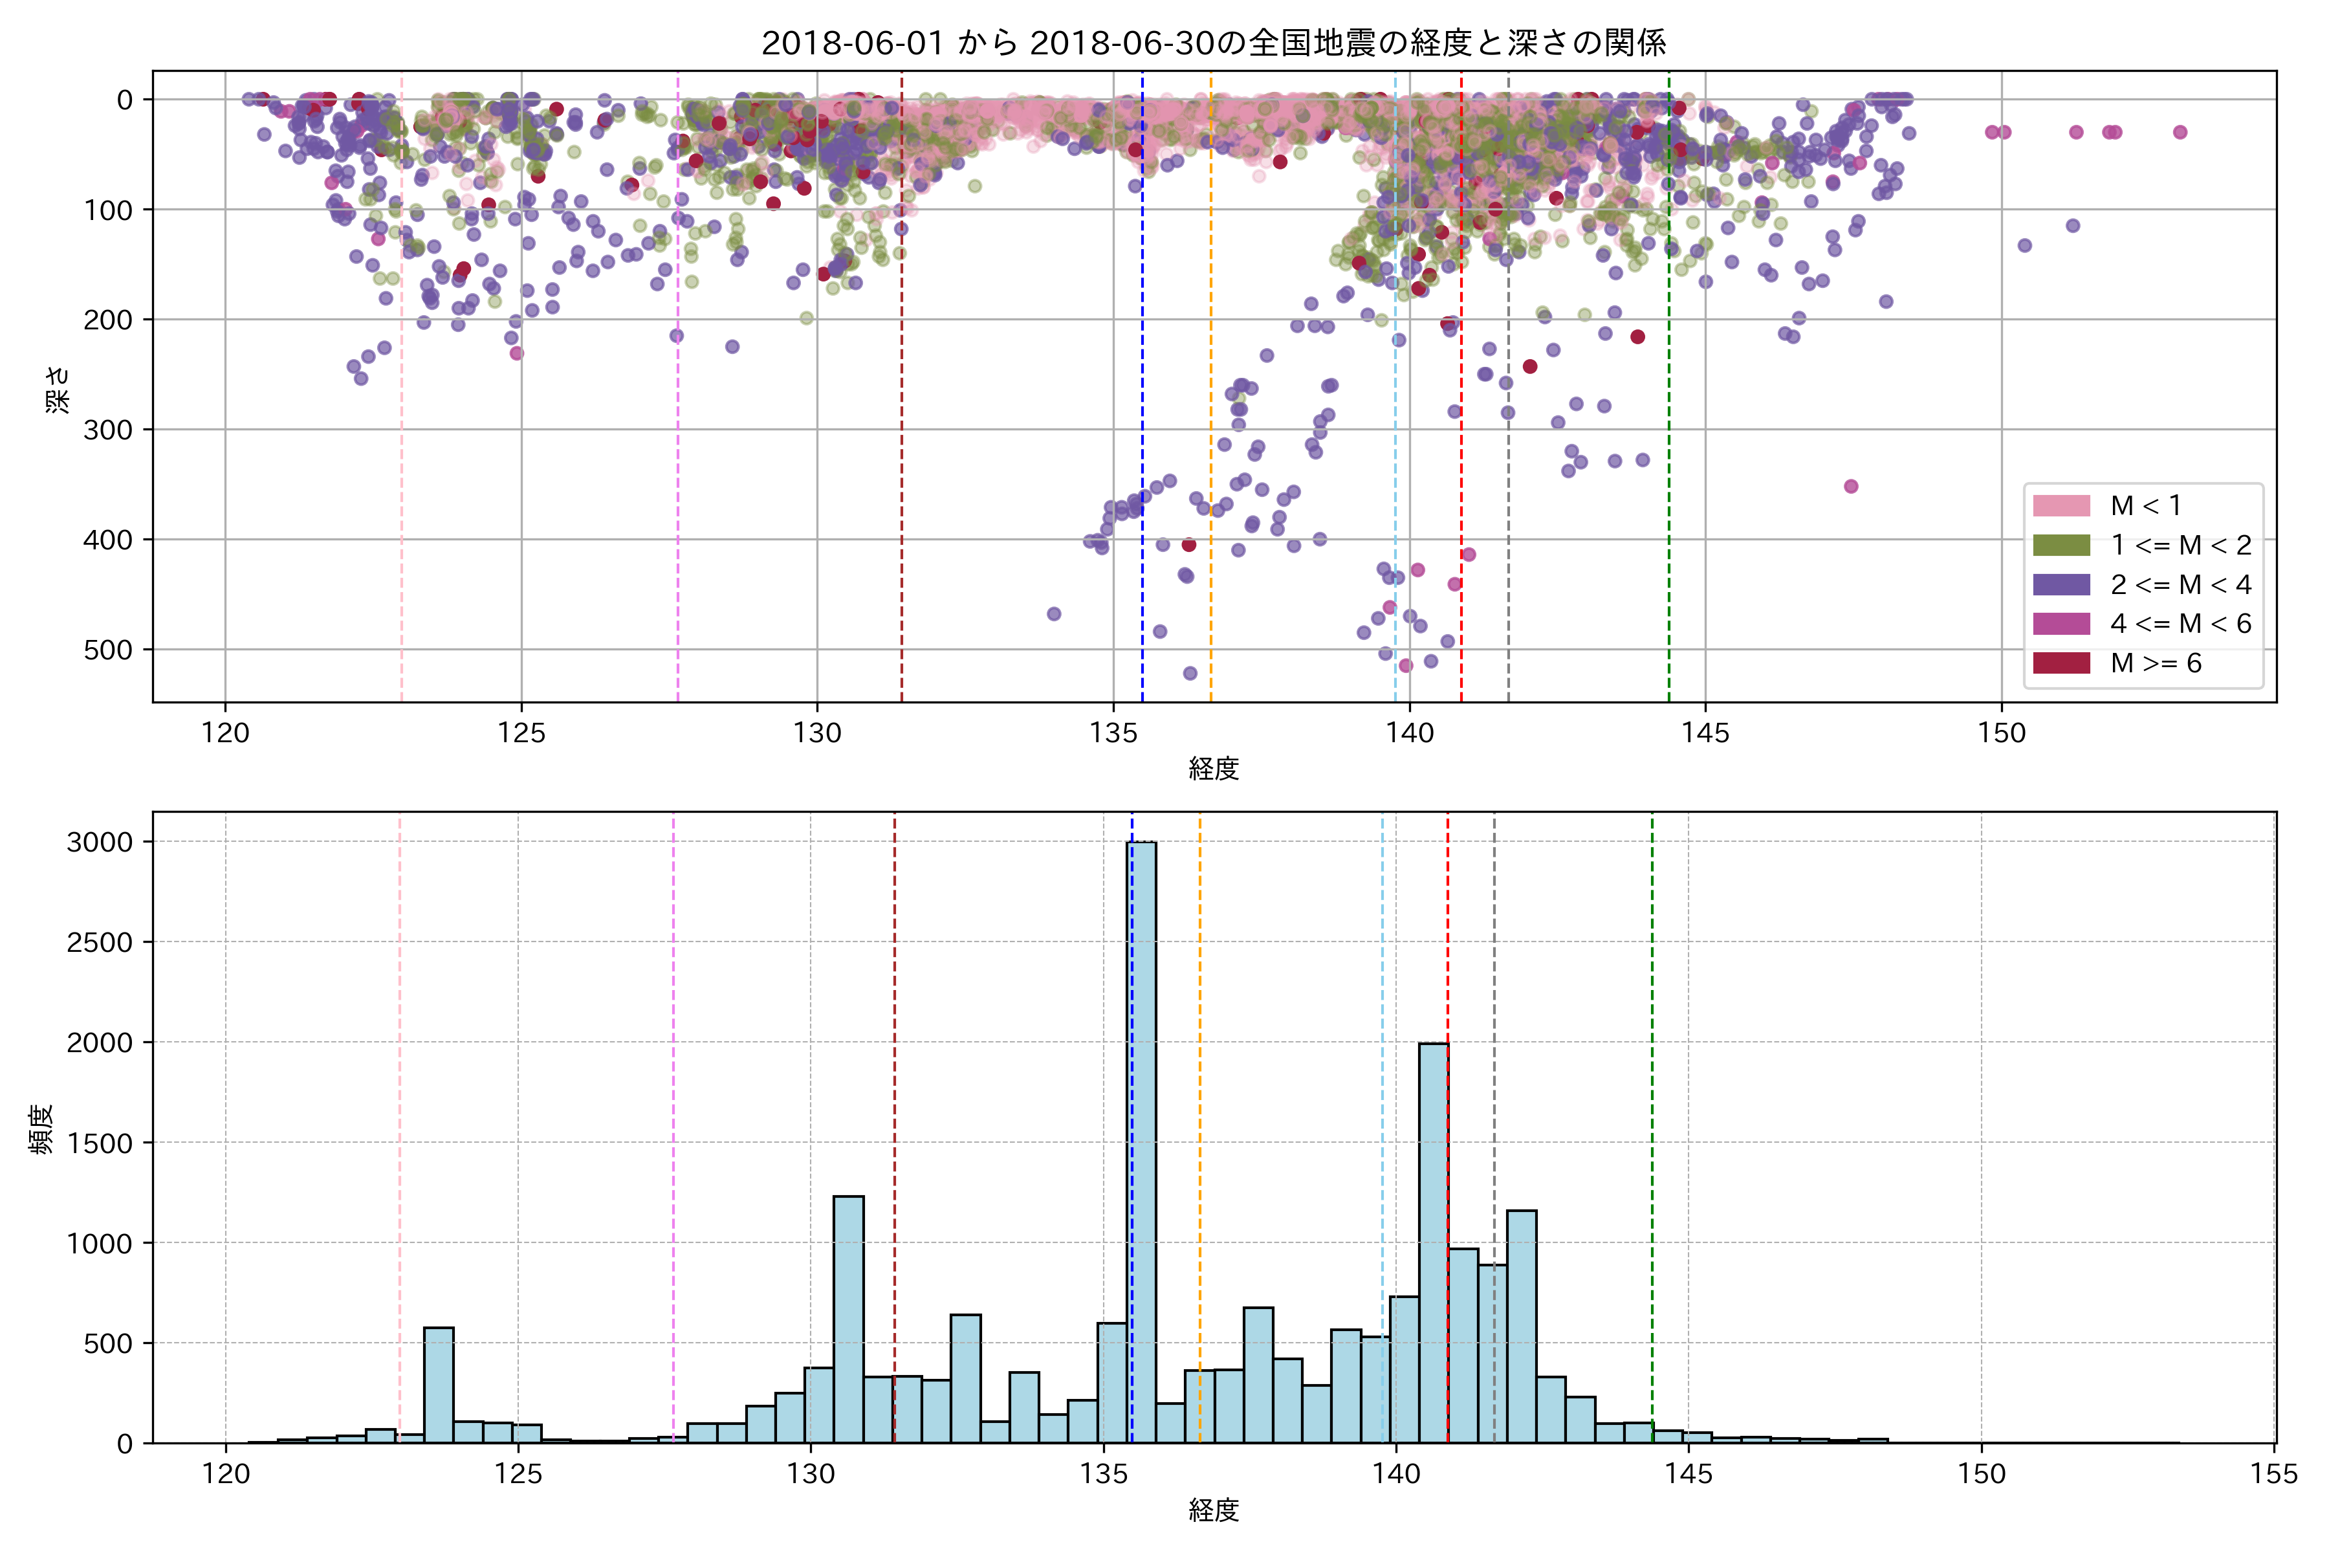Viewport: 2329px width, 1553px height.
Task: Click the 頻度 y-axis label on the histogram
Action: point(41,1129)
